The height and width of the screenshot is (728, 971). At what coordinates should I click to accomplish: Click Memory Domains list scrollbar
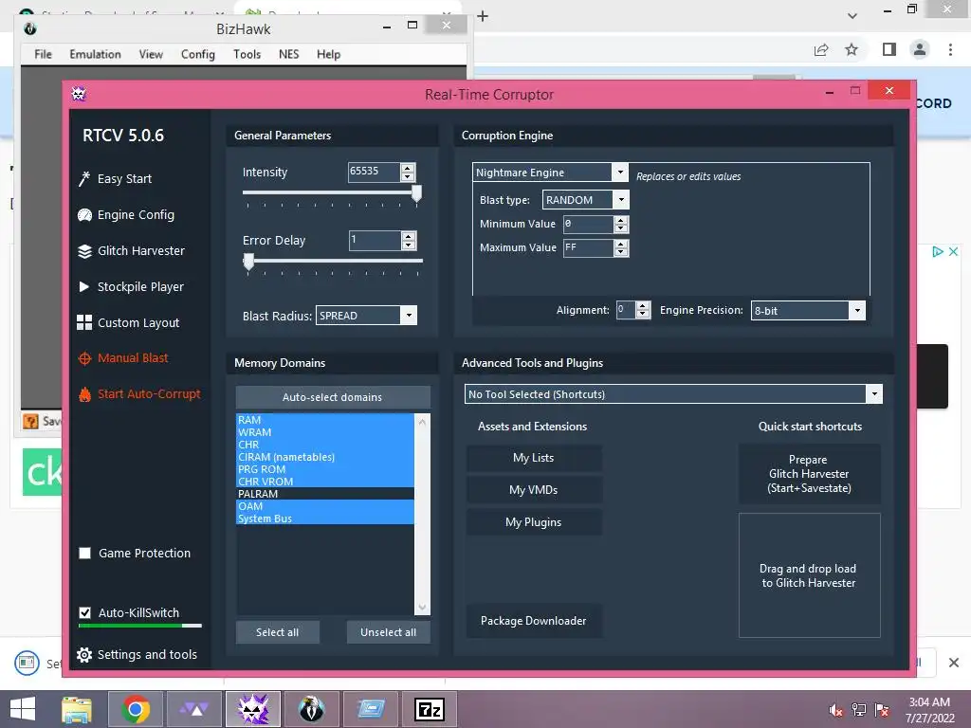[x=422, y=514]
